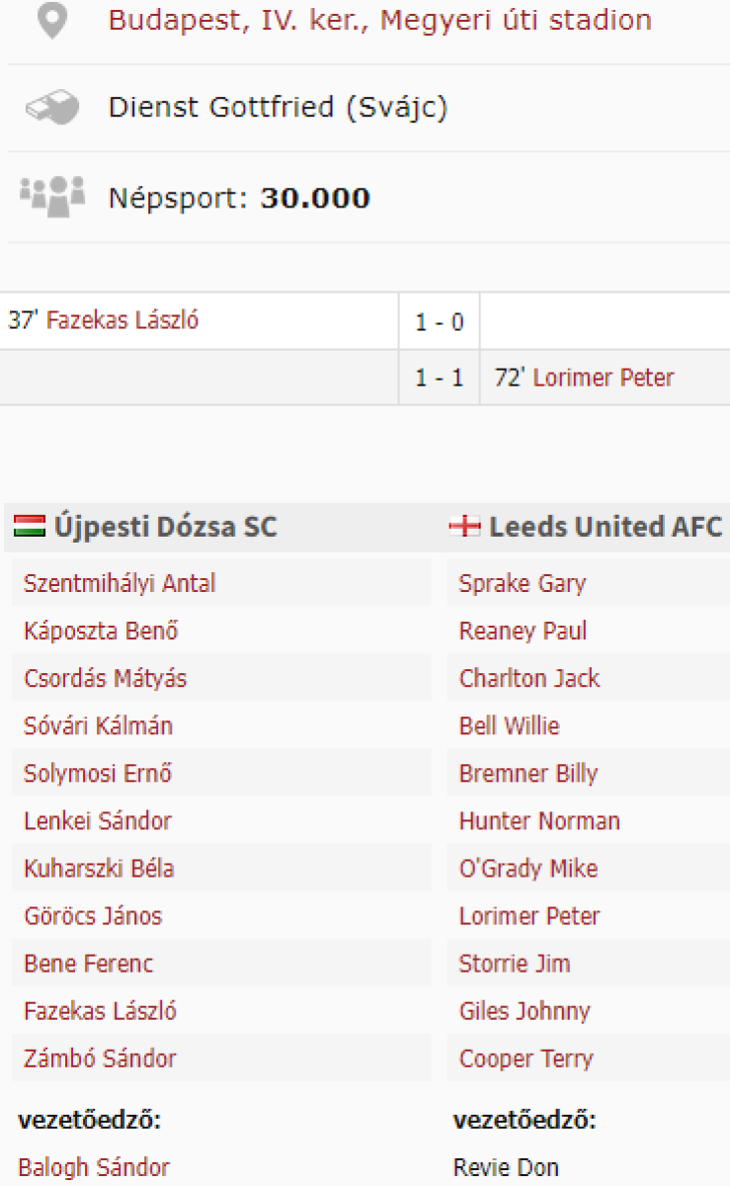
Task: Open player Szentmihályi Antal
Action: (120, 583)
